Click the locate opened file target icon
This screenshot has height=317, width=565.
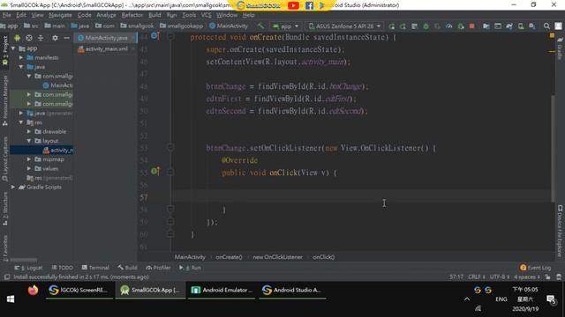29,38
